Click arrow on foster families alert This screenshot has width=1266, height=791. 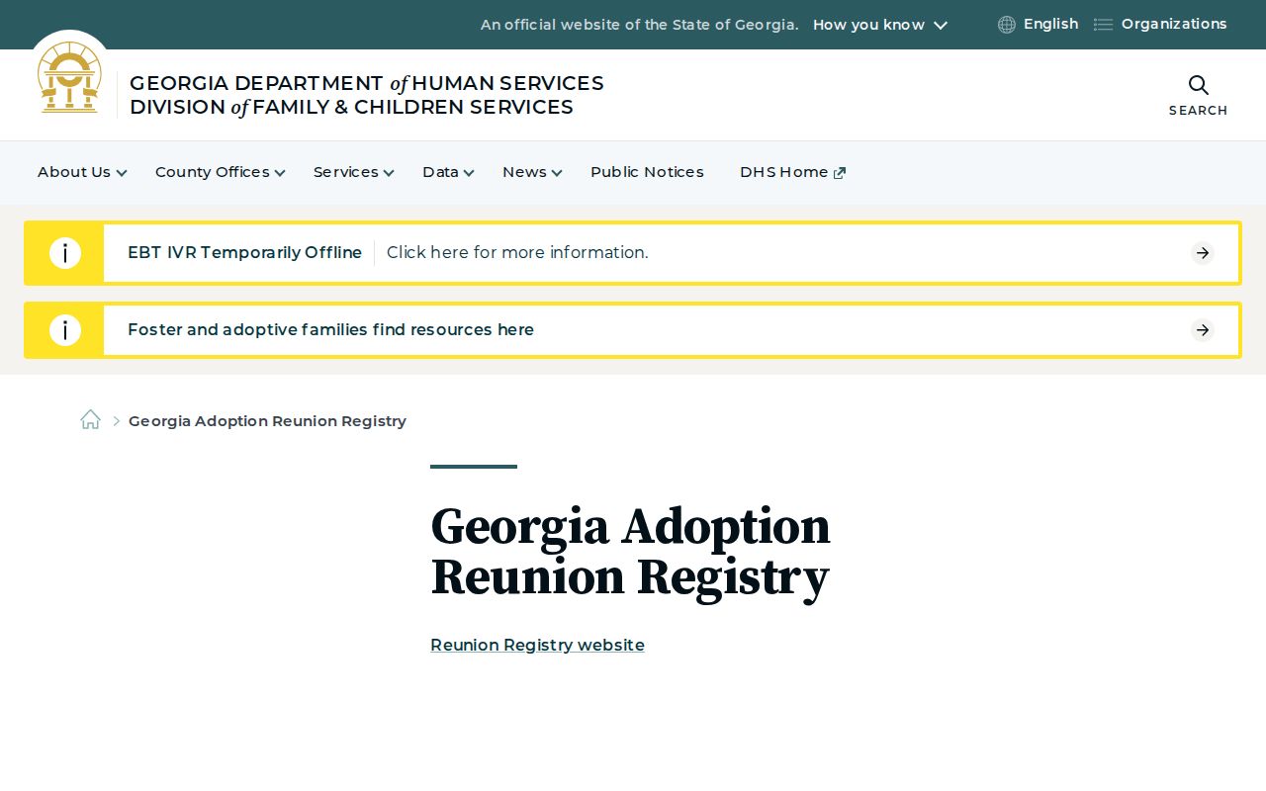coord(1203,330)
